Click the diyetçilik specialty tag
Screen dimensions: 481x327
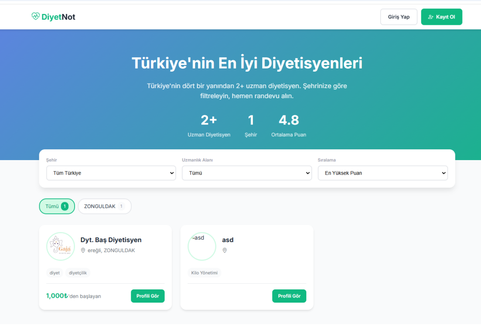(x=78, y=273)
